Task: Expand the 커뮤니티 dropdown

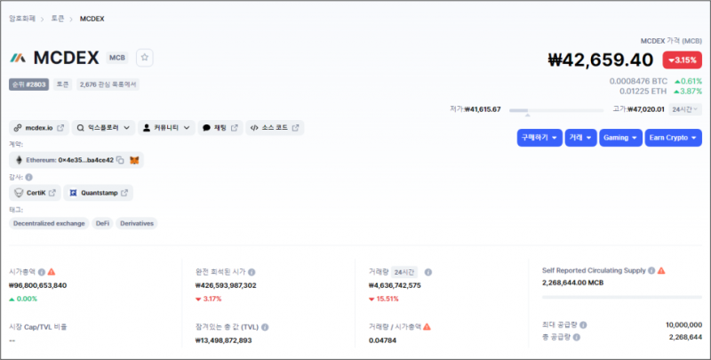Action: point(167,128)
